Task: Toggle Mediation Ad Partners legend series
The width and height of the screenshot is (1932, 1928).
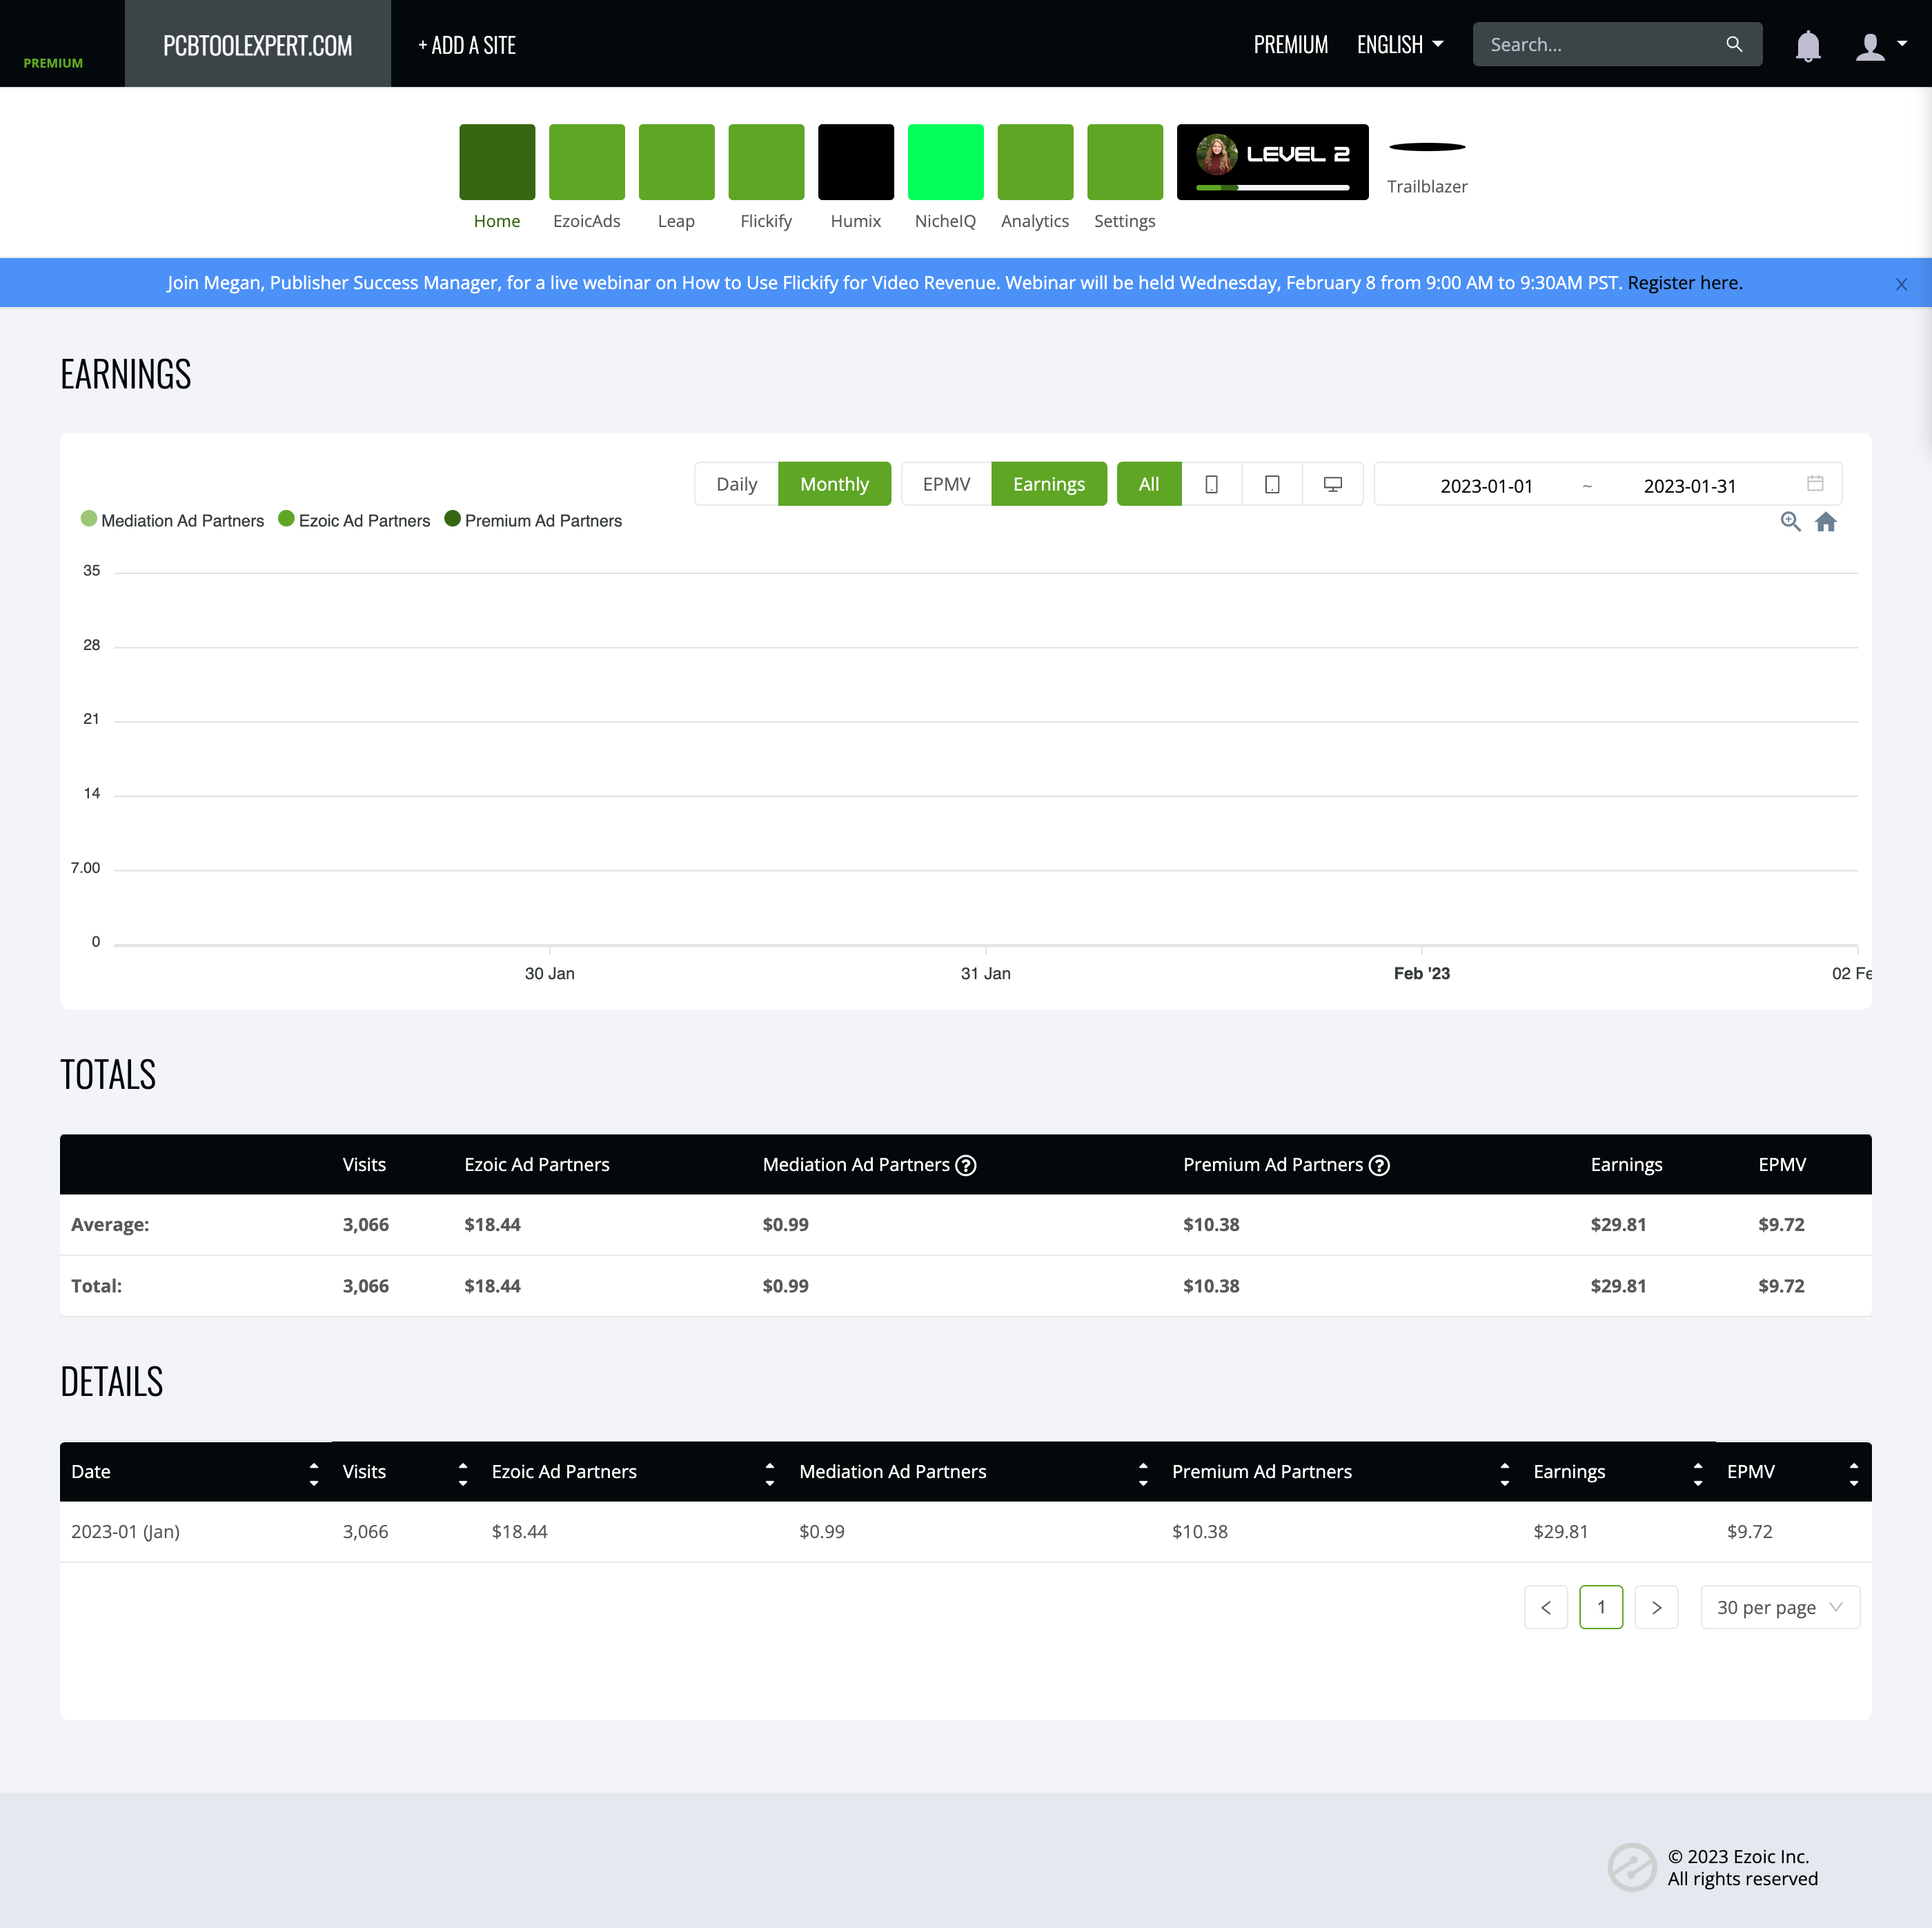Action: pos(172,520)
